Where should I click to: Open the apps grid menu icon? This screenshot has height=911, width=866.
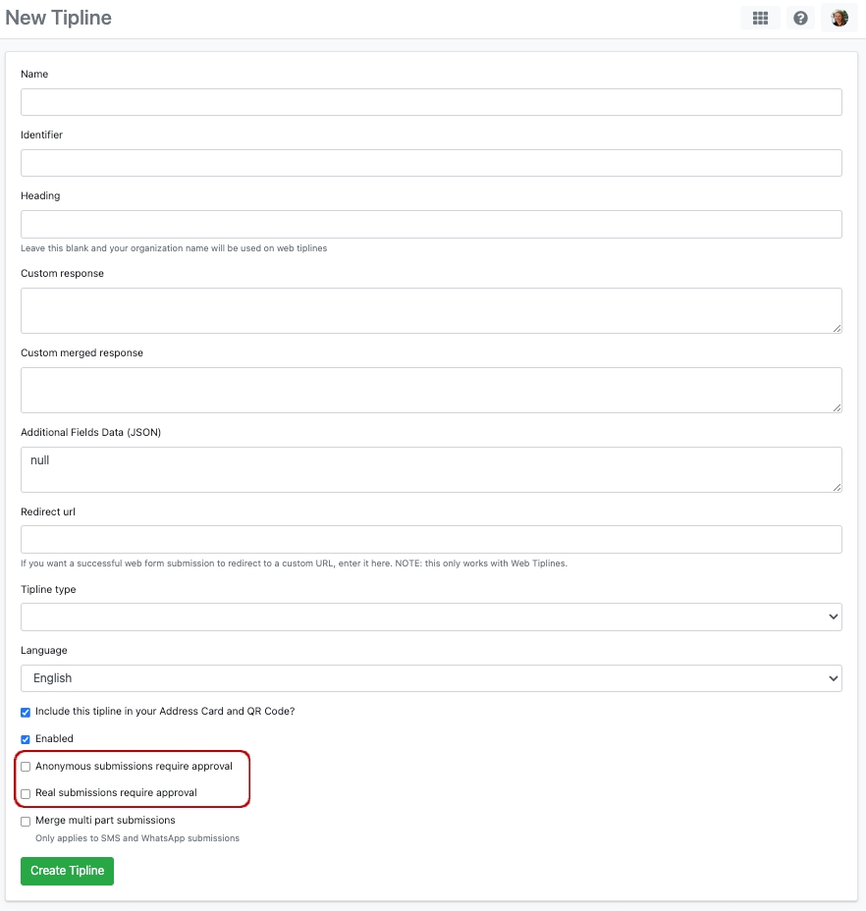(x=760, y=18)
